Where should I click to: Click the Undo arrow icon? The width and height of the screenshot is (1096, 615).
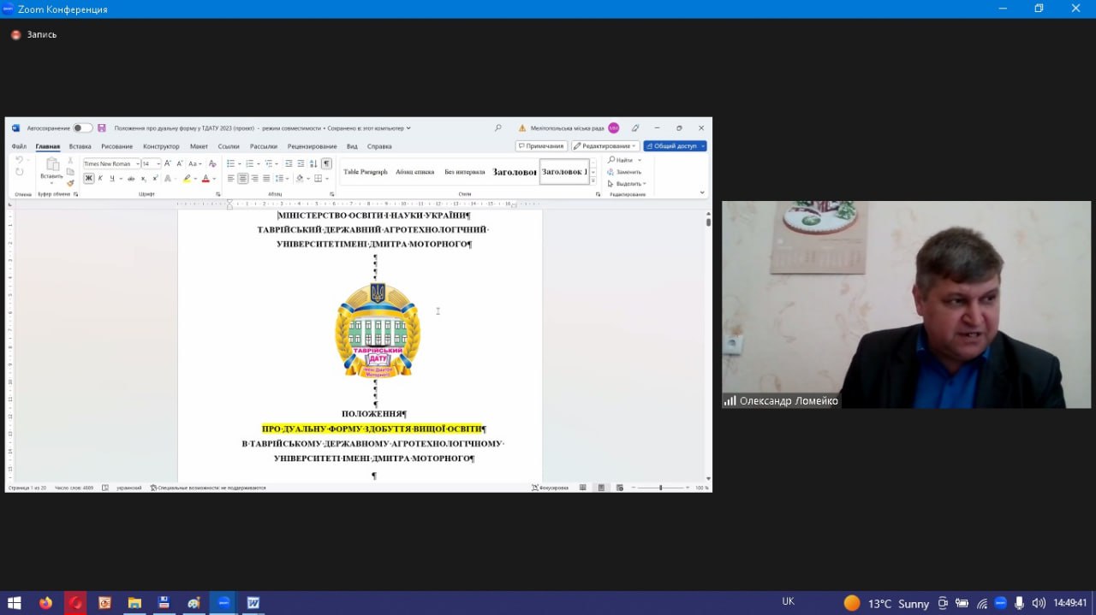click(x=20, y=160)
